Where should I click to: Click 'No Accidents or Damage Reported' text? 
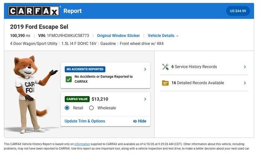[103, 79]
